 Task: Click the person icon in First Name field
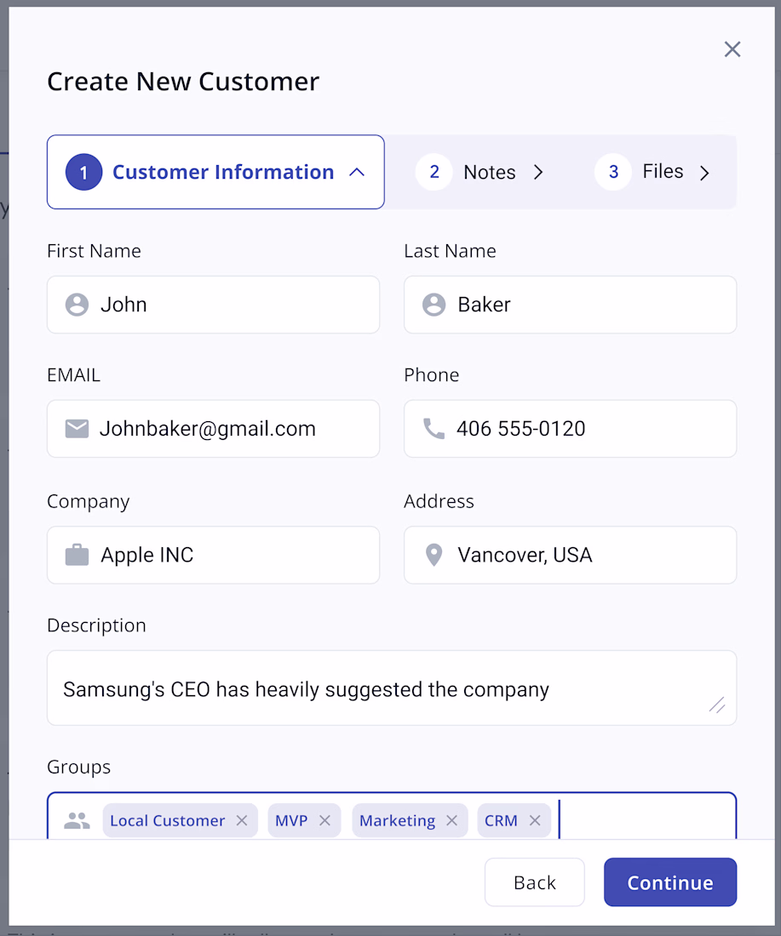(78, 305)
